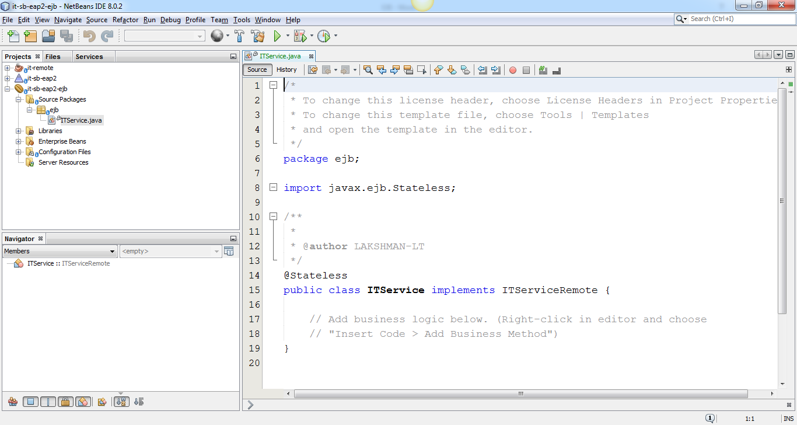The width and height of the screenshot is (797, 425).
Task: Open the <empty> filter dropdown in Navigator
Action: (x=170, y=251)
